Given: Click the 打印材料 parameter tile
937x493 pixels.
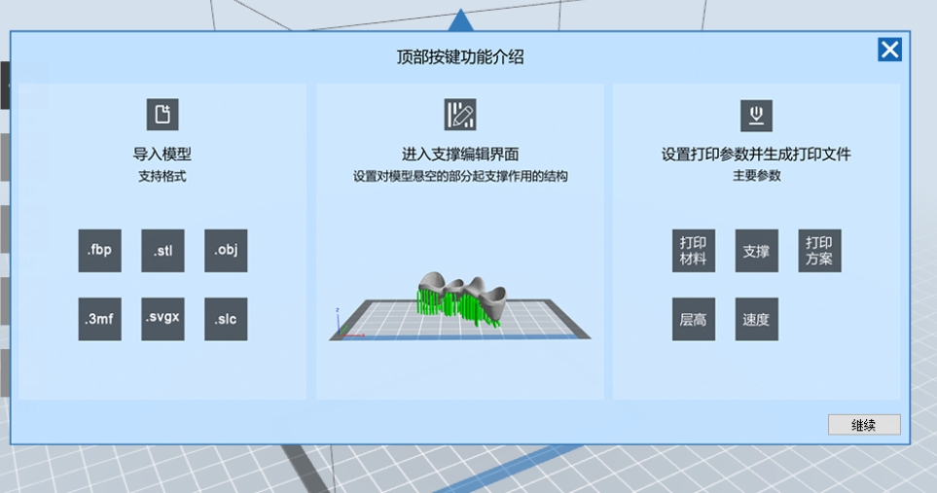Looking at the screenshot, I should point(694,251).
